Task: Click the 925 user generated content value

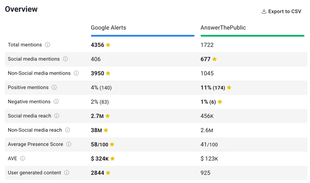Action: (x=206, y=173)
